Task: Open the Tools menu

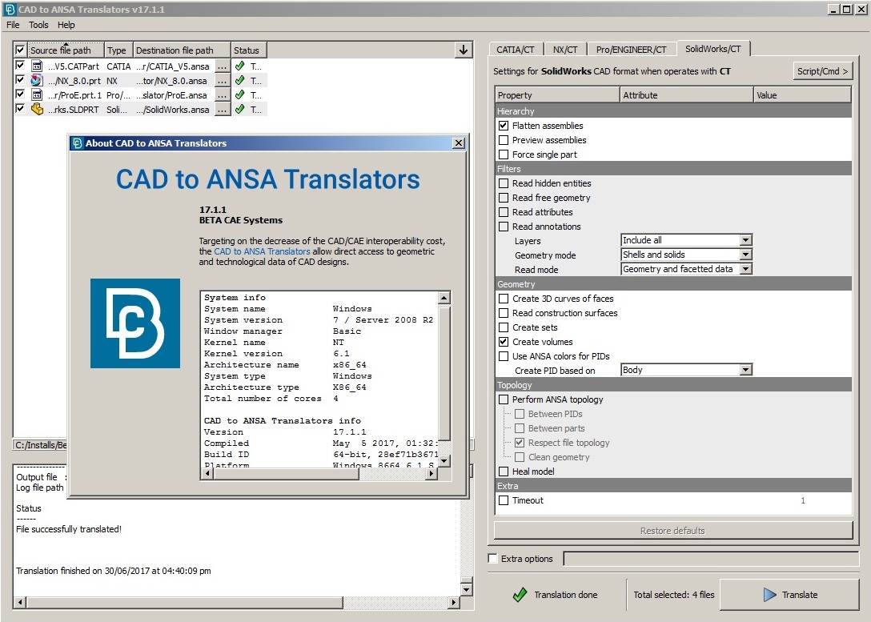Action: point(38,25)
